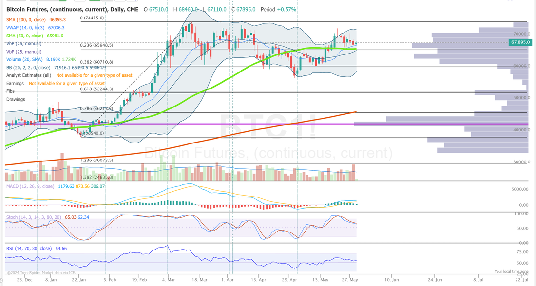The width and height of the screenshot is (536, 286).
Task: Click the Fibs legend entry
Action: point(10,91)
